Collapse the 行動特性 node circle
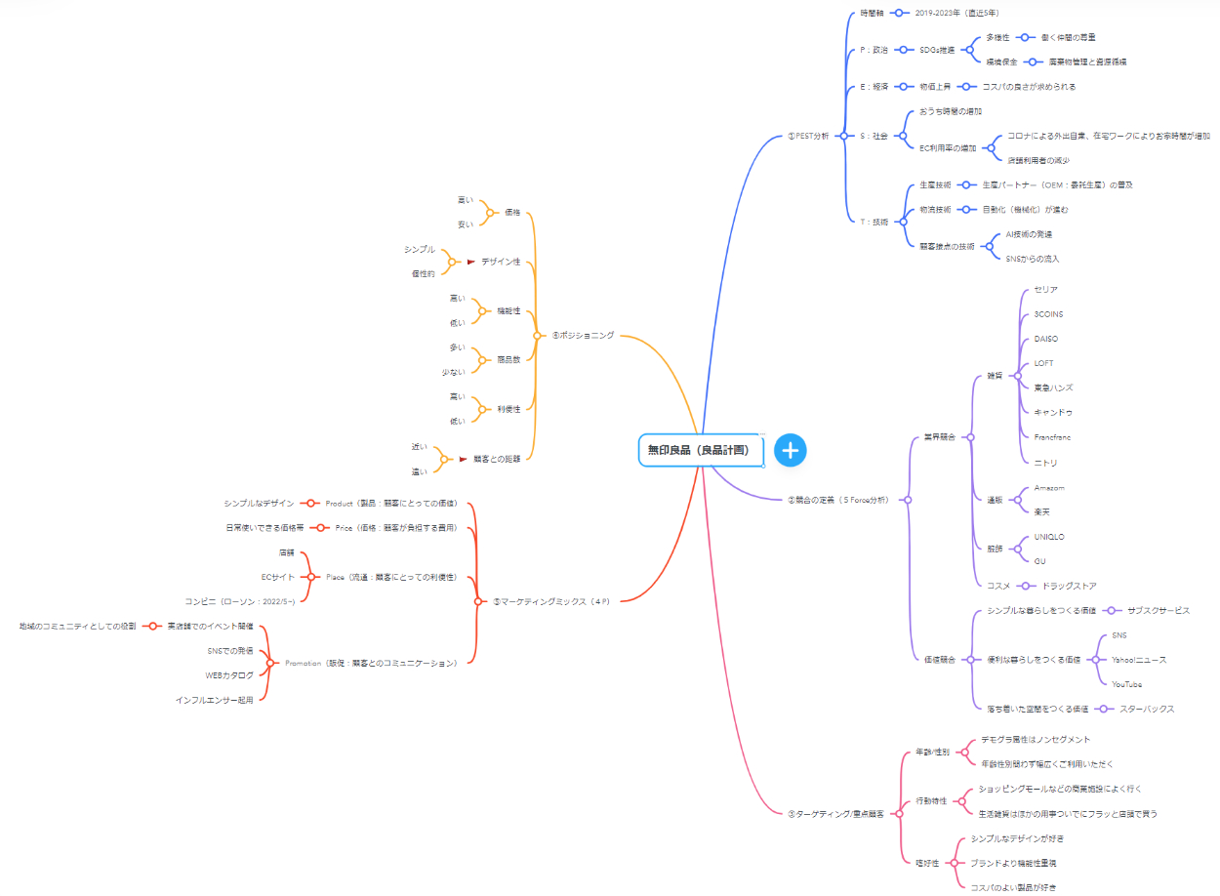This screenshot has height=896, width=1220. pyautogui.click(x=962, y=800)
